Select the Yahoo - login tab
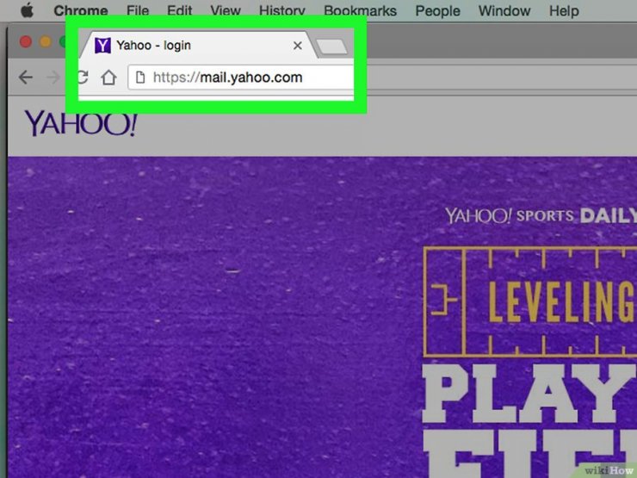 pos(197,45)
